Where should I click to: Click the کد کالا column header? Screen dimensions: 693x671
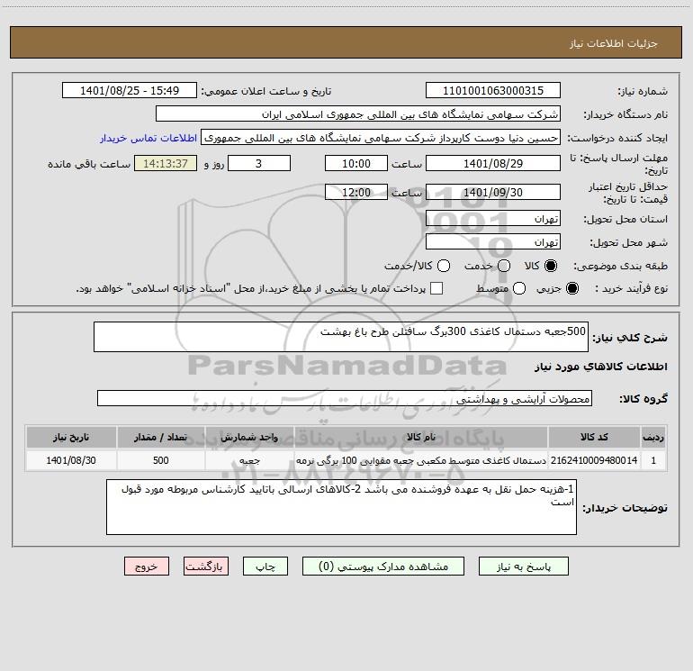click(x=594, y=437)
